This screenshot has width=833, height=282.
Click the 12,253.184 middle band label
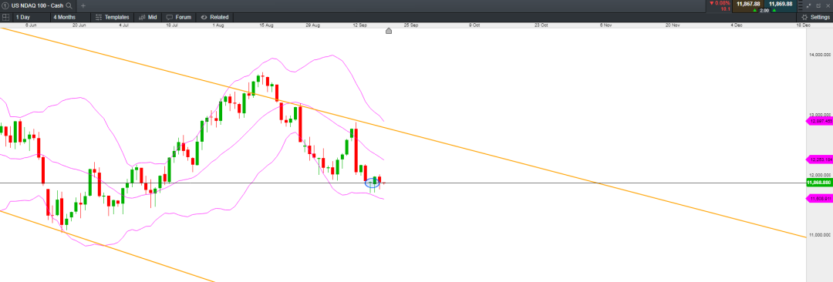(819, 159)
